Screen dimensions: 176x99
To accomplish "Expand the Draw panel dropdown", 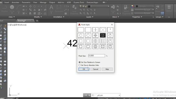I will [12, 17].
